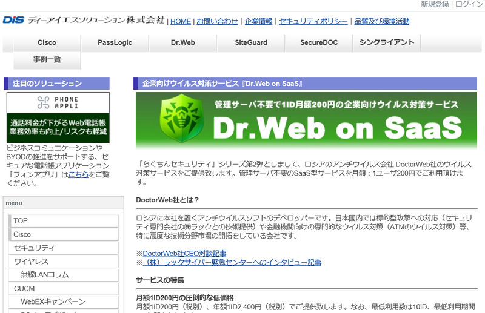485x313 pixels.
Task: Open the SiteGuard navigation tab
Action: click(250, 42)
